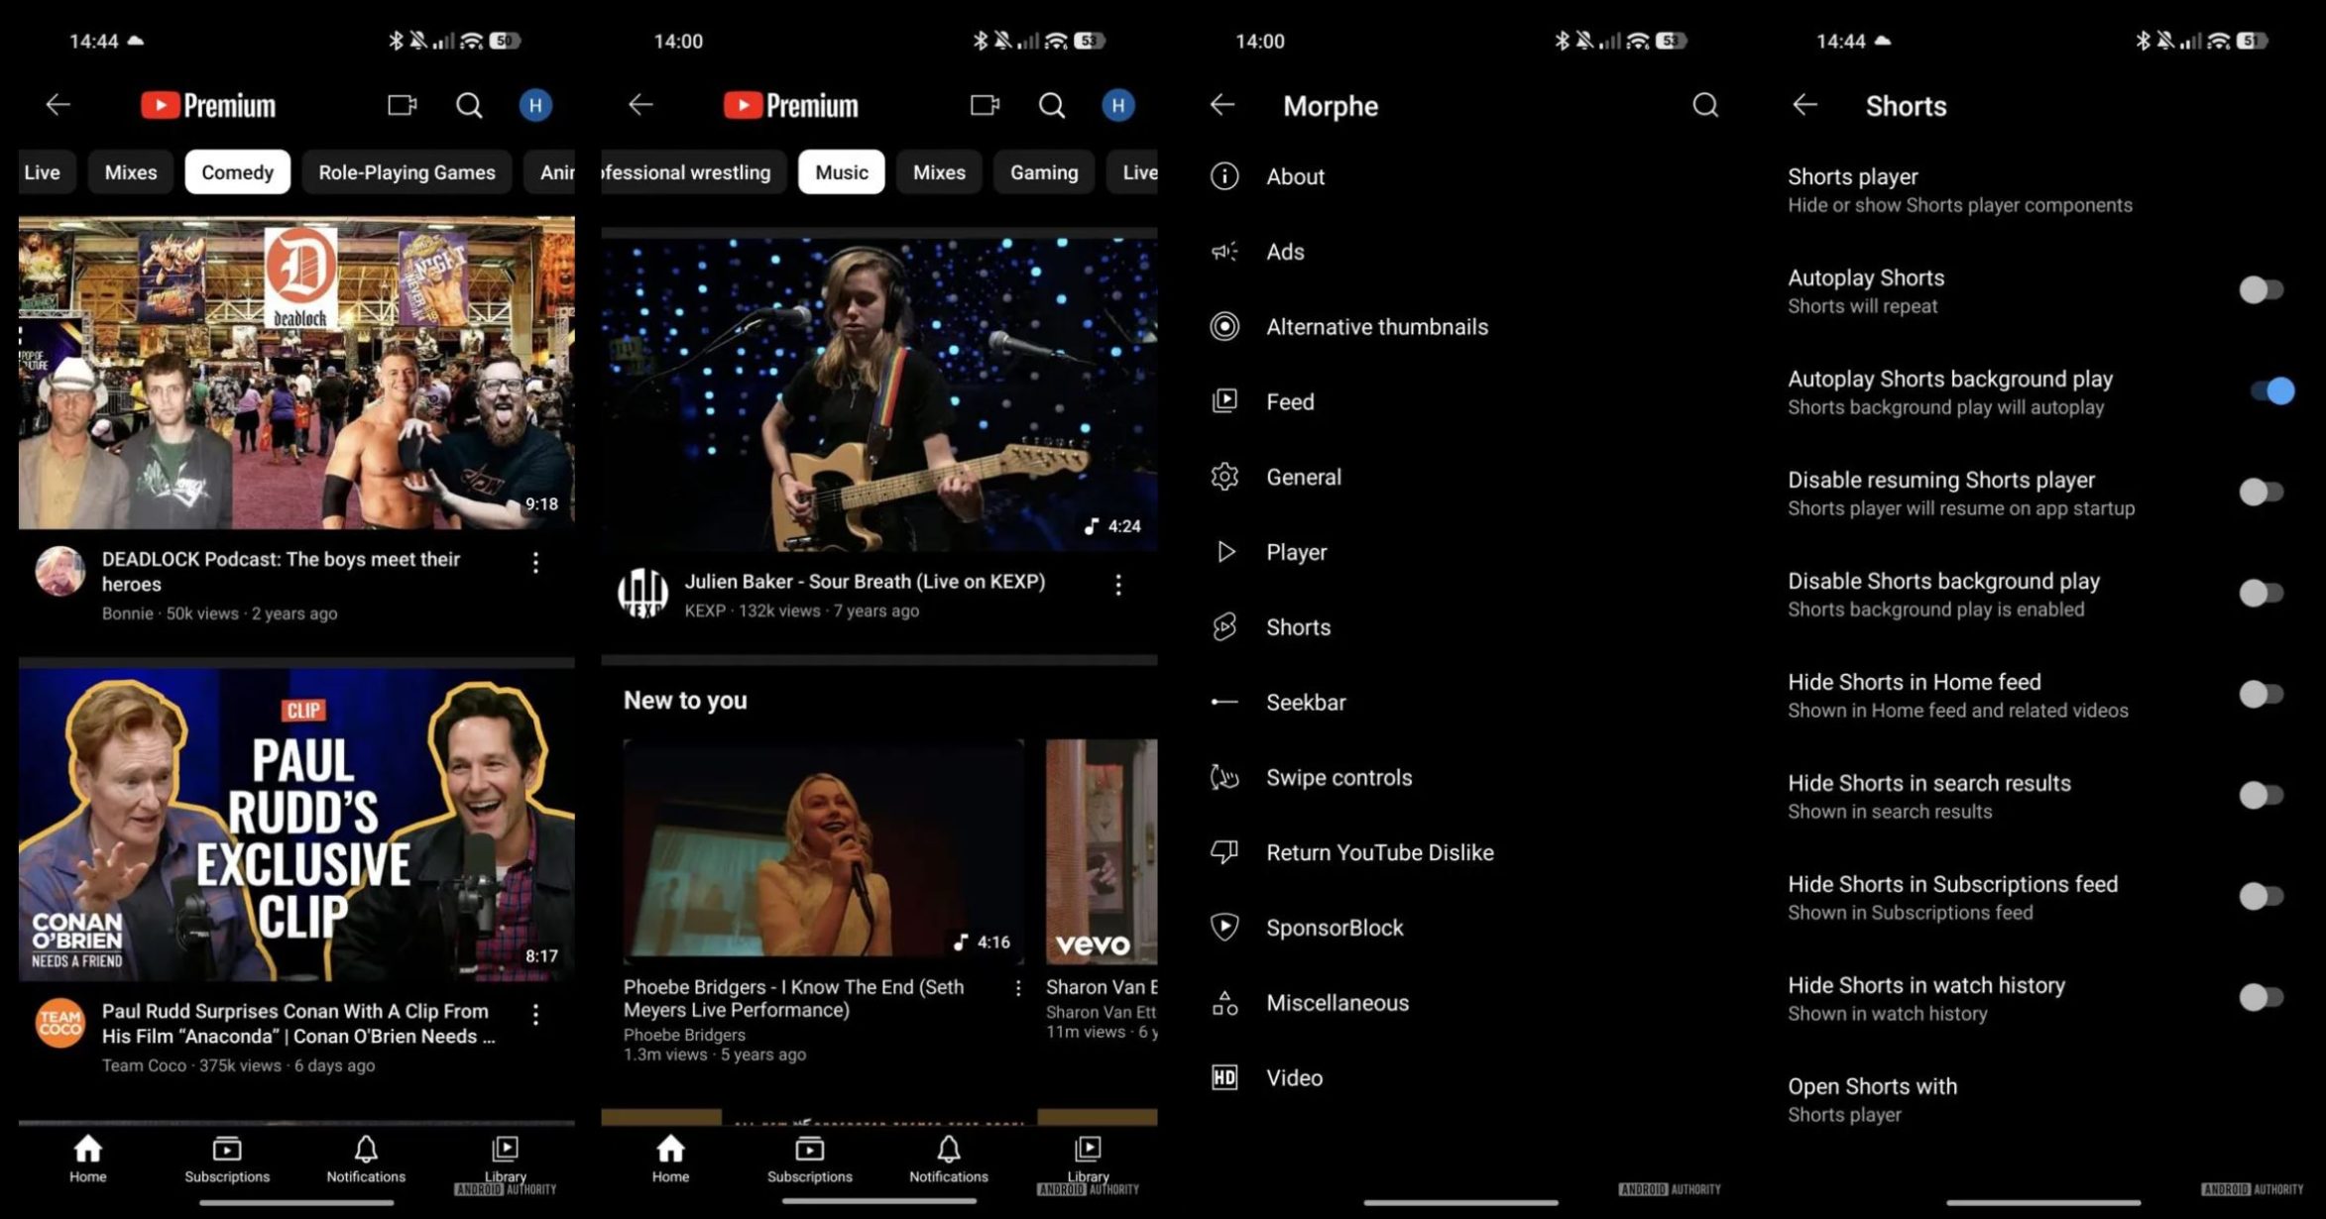Open Return YouTube Dislike settings
2326x1219 pixels.
tap(1379, 852)
